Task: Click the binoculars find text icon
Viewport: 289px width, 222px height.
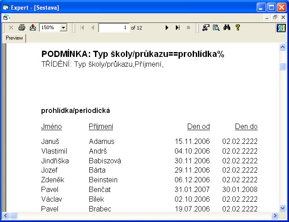Action: pos(227,28)
